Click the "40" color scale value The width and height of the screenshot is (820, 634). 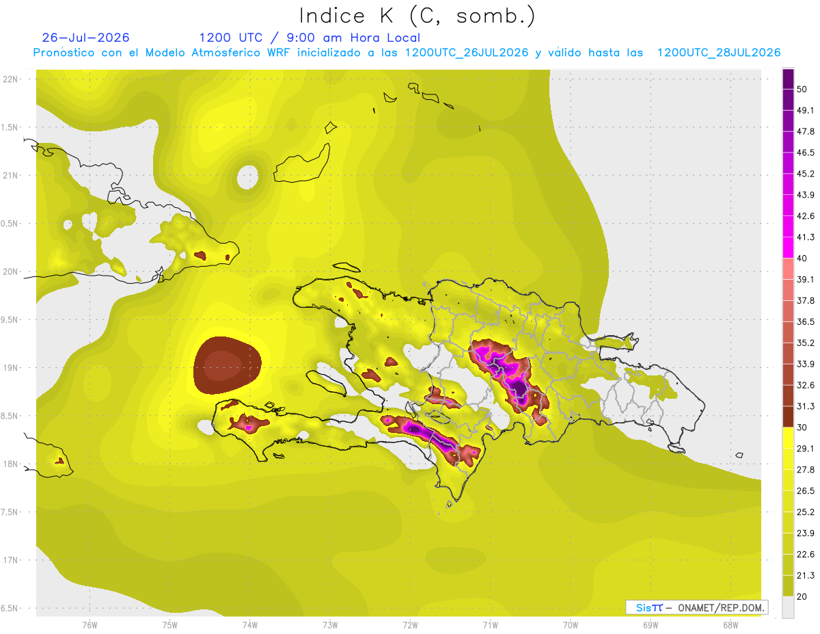[804, 259]
